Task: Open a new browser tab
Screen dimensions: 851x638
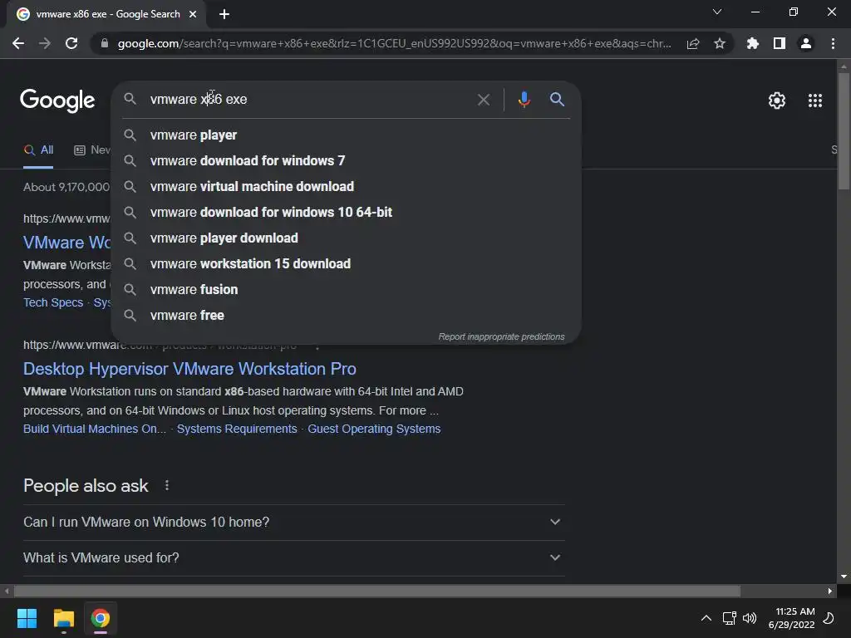Action: pos(224,14)
